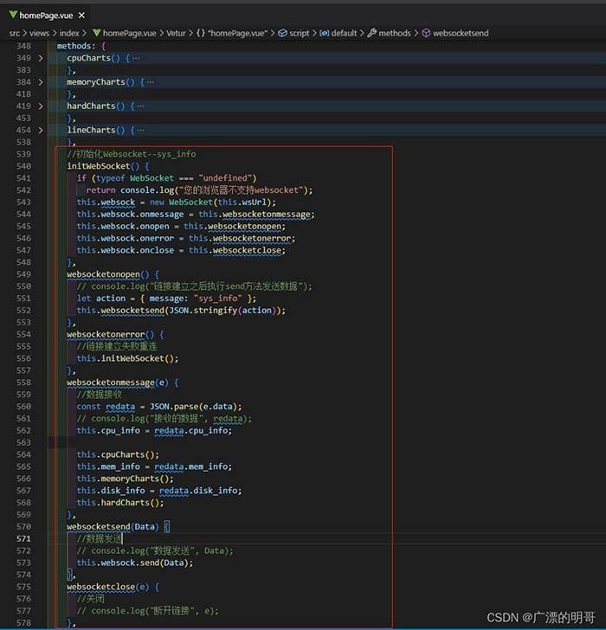
Task: Click the script cube icon in the breadcrumb
Action: pos(283,33)
